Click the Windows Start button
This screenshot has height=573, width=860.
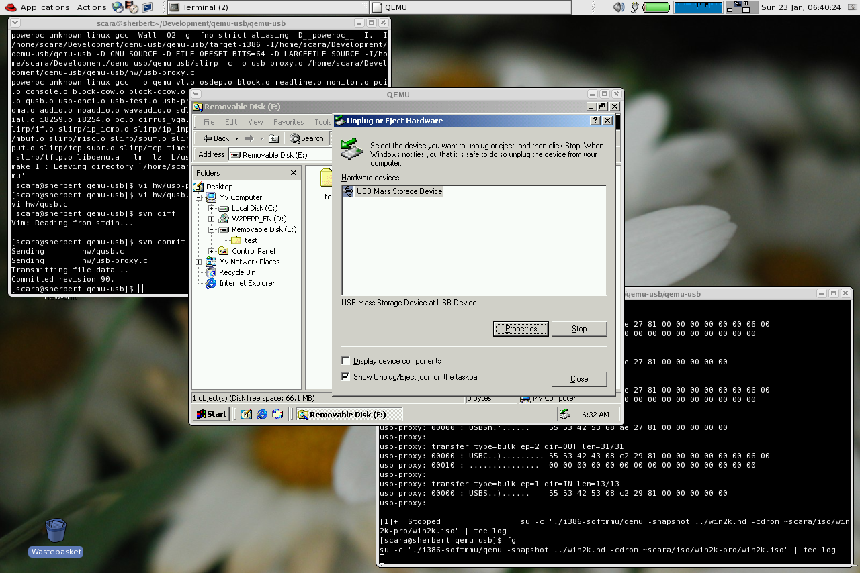point(211,414)
